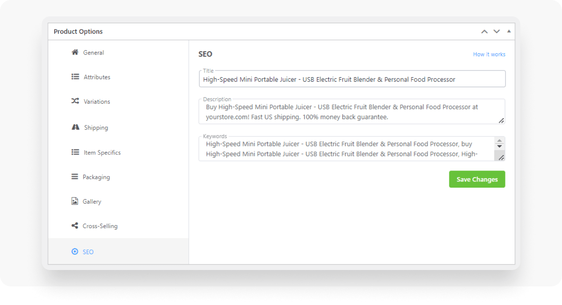Select the Packaging lines icon

75,177
